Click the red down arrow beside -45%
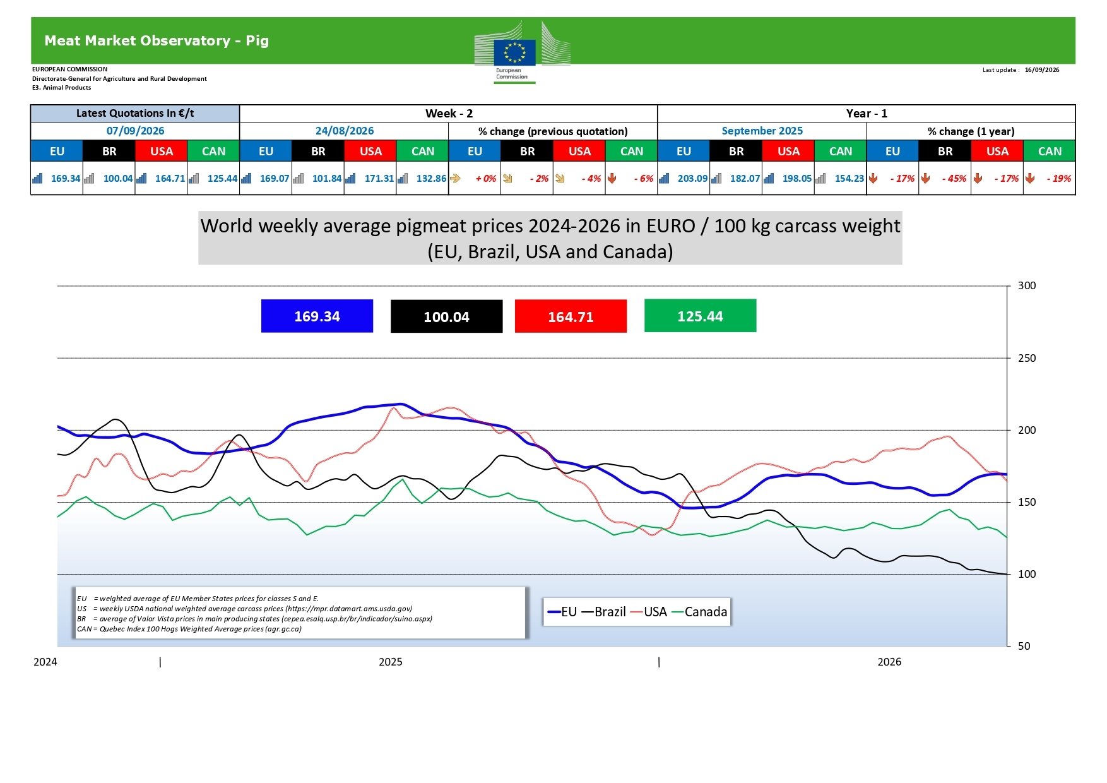 (x=925, y=178)
